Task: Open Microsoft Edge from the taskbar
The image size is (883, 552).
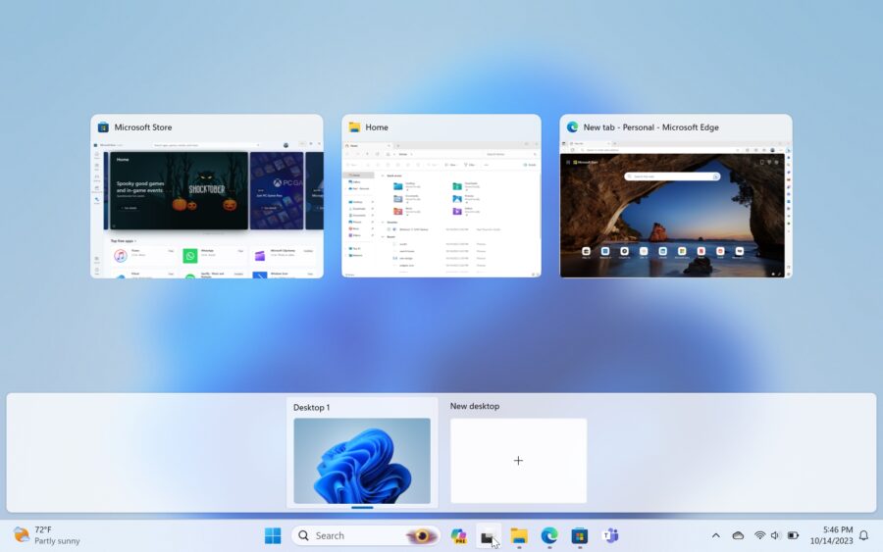Action: [x=549, y=535]
